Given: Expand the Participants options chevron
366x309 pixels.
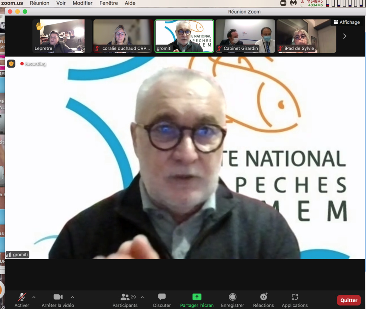Looking at the screenshot, I should pyautogui.click(x=142, y=297).
